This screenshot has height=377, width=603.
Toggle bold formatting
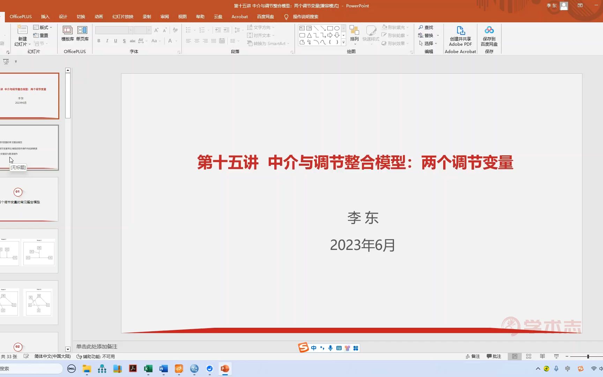[x=99, y=41]
